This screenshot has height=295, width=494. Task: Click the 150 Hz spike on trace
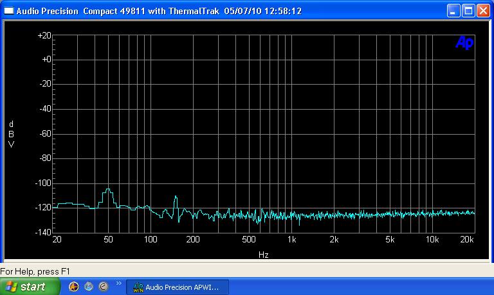(176, 197)
